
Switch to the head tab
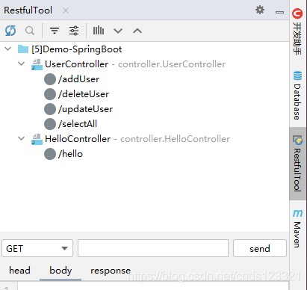coord(19,271)
